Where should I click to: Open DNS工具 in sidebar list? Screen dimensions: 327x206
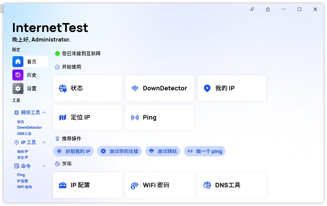(x=24, y=134)
